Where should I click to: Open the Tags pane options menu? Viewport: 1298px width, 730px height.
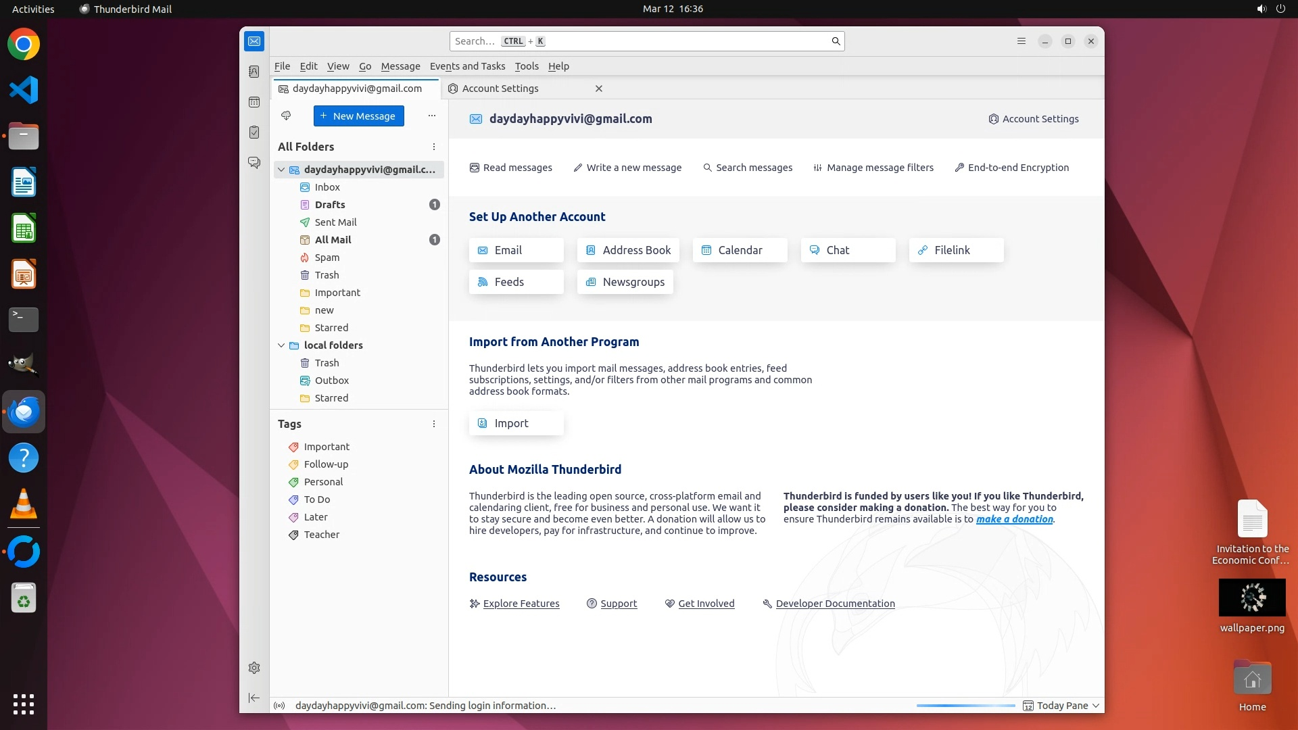point(434,424)
